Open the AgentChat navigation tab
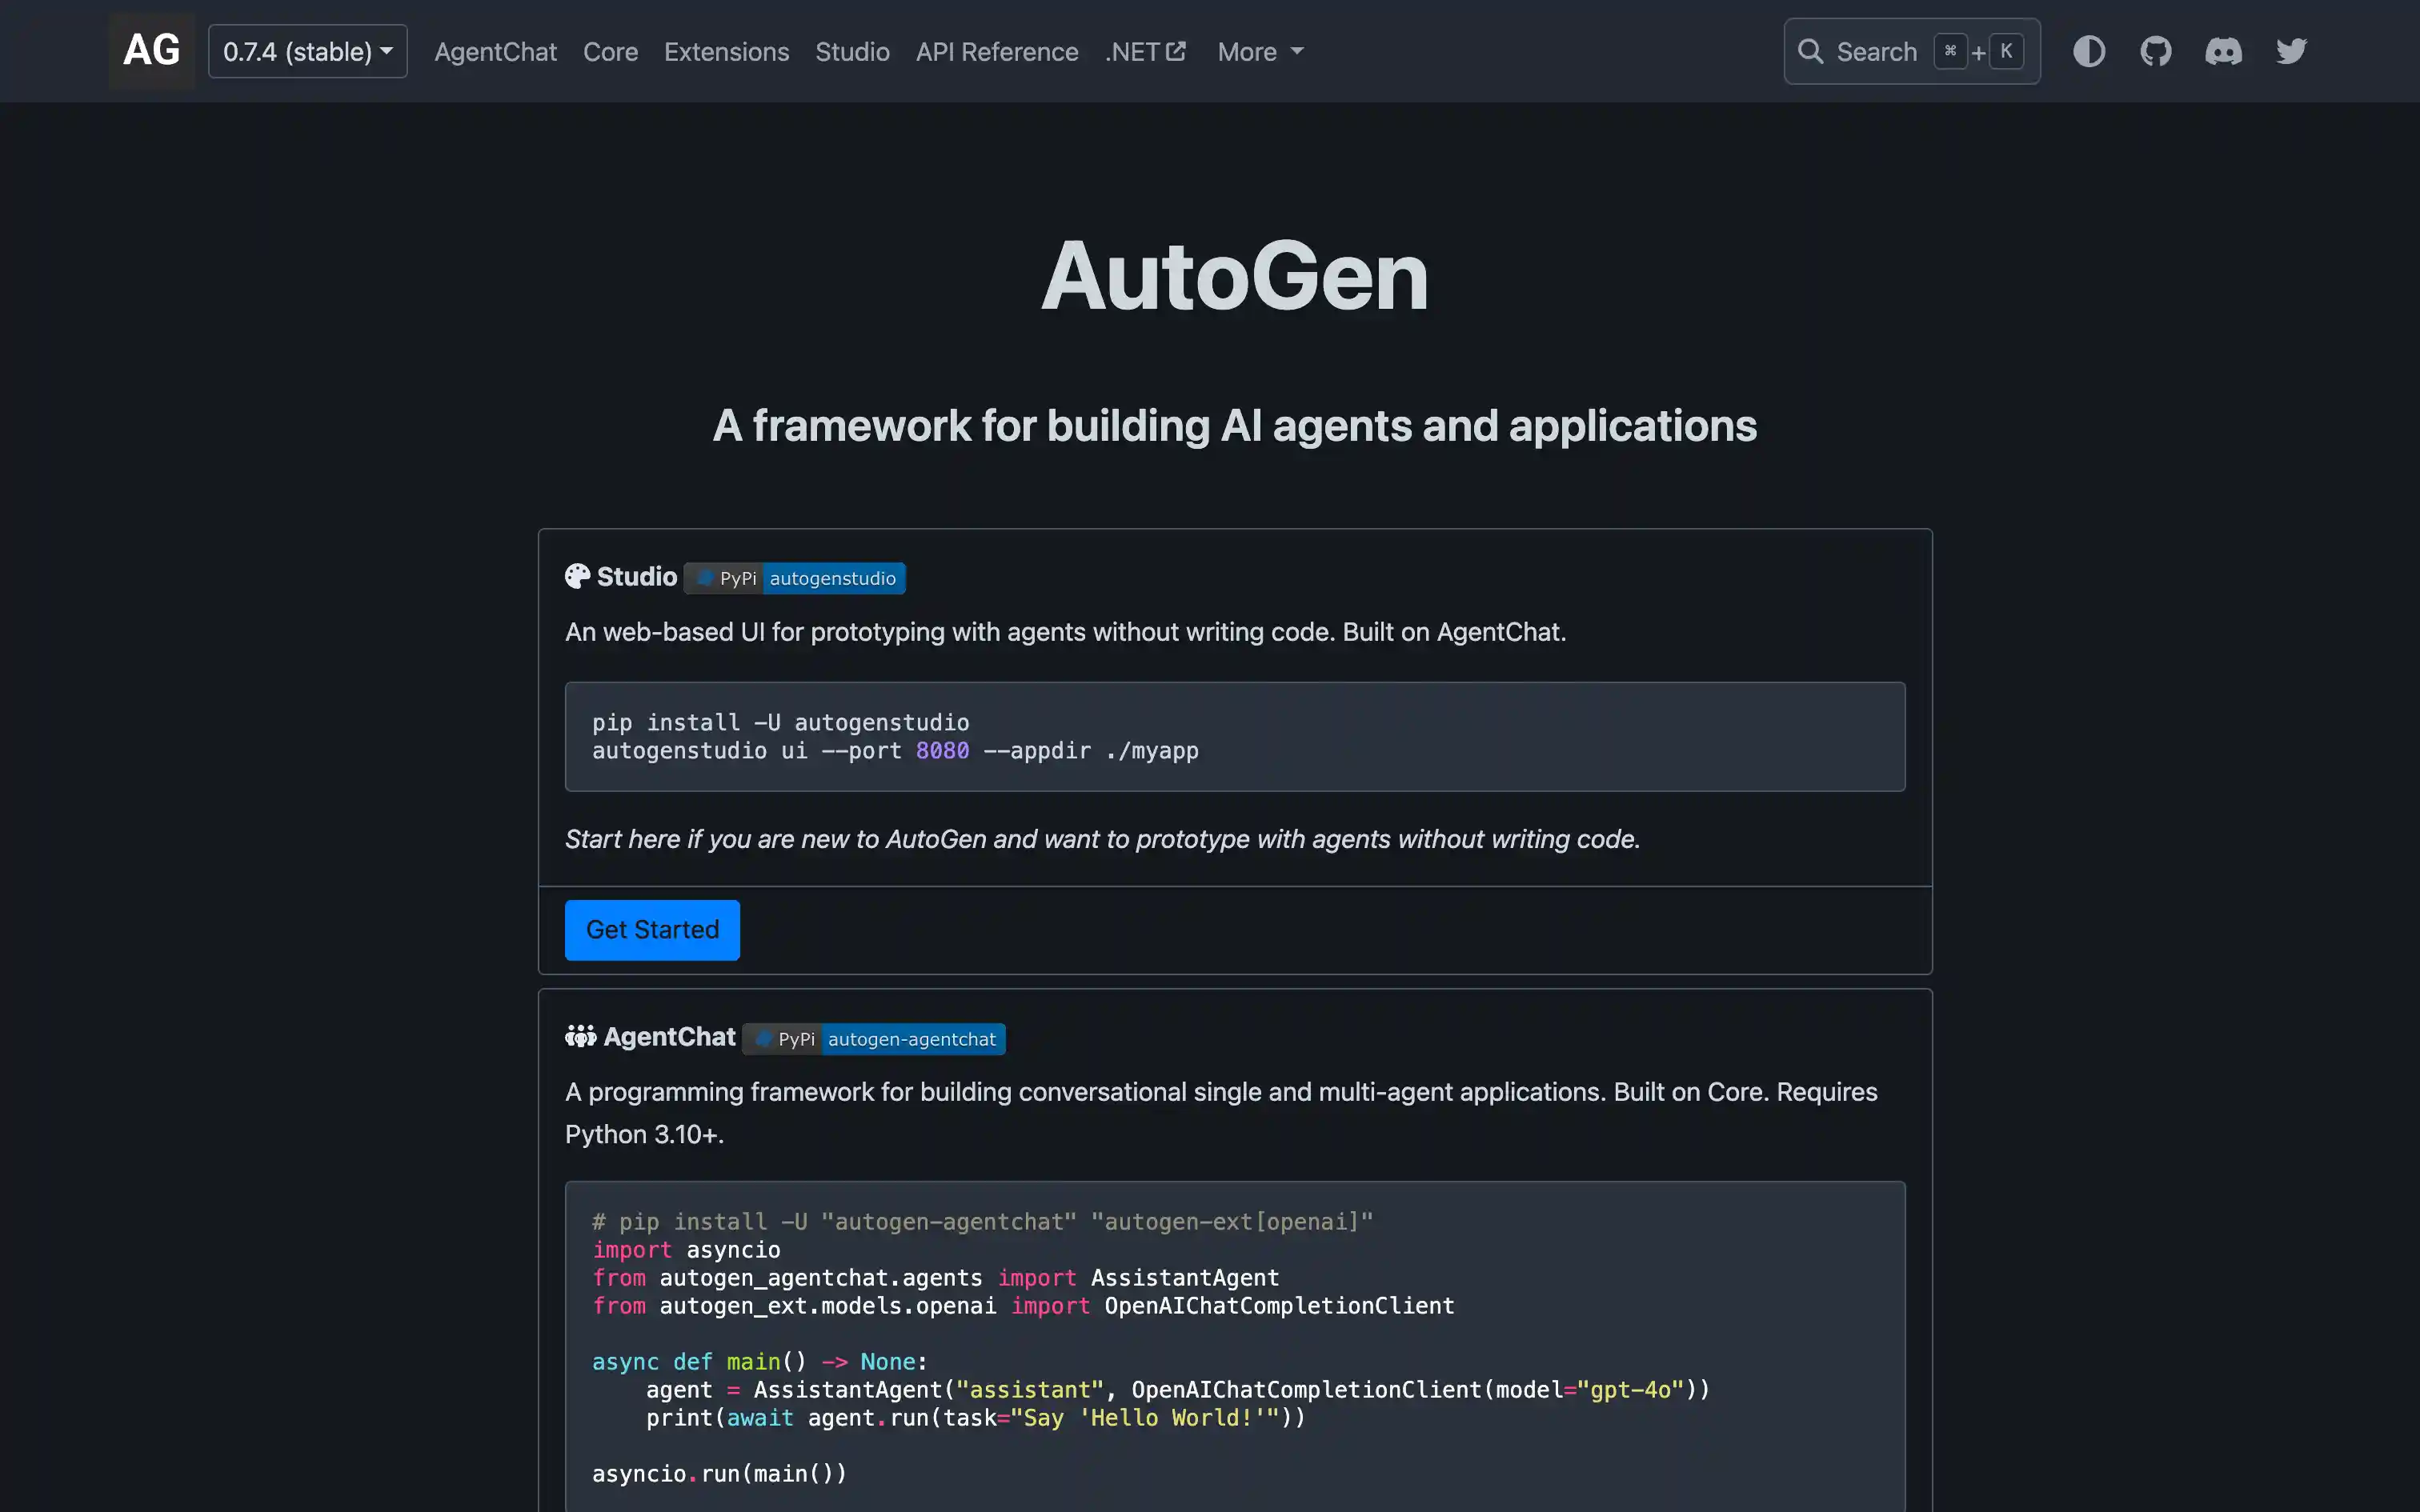The image size is (2420, 1512). 495,51
